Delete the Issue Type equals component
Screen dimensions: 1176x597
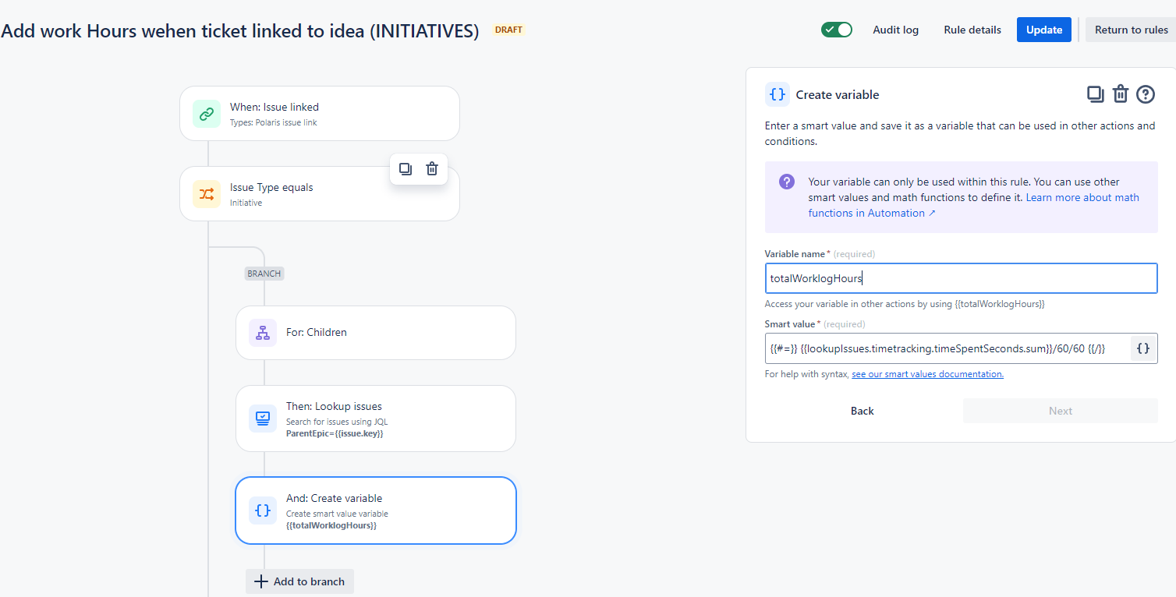[x=432, y=169]
